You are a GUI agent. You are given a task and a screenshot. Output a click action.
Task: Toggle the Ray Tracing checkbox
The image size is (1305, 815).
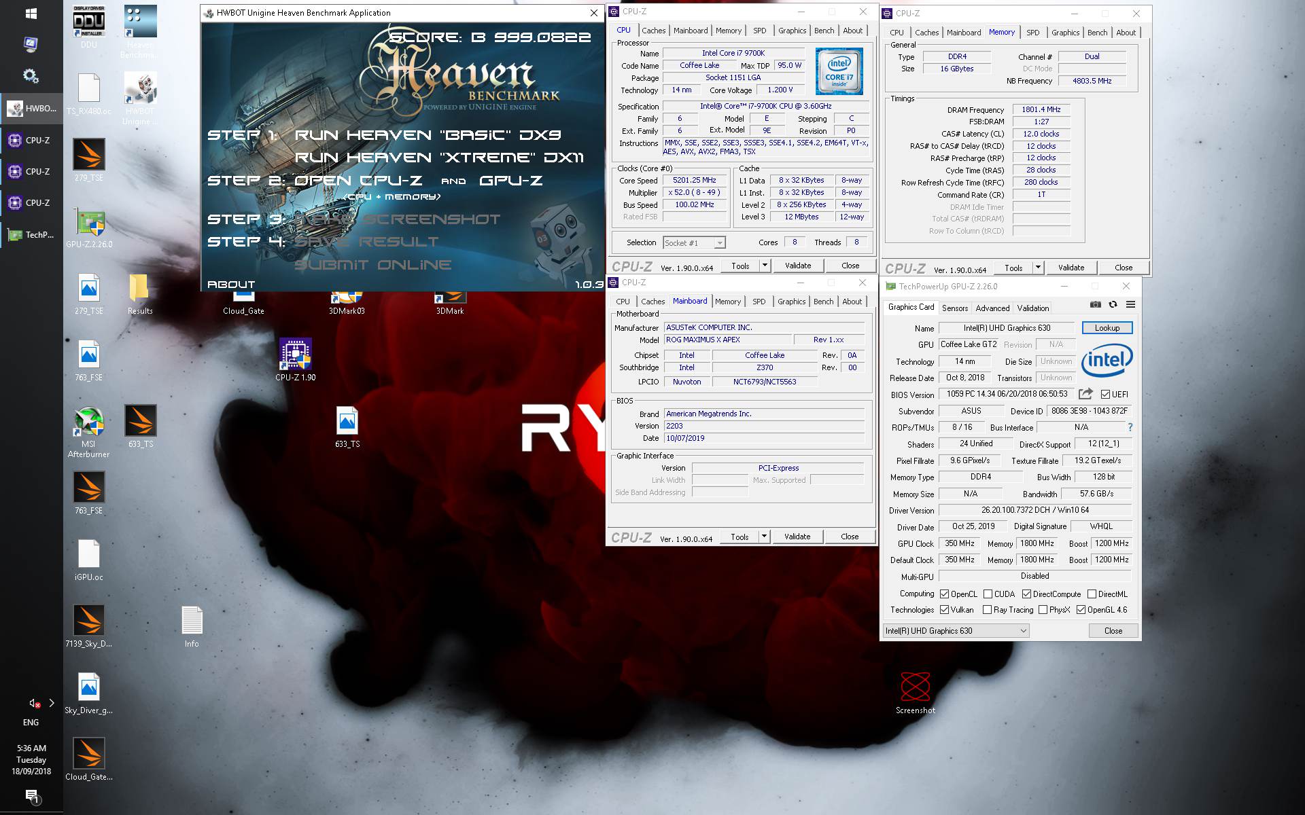[x=988, y=610]
